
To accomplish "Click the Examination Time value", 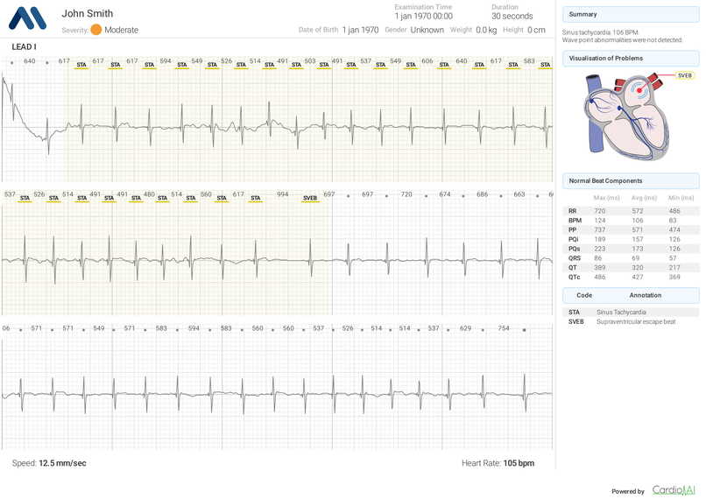I will (424, 17).
